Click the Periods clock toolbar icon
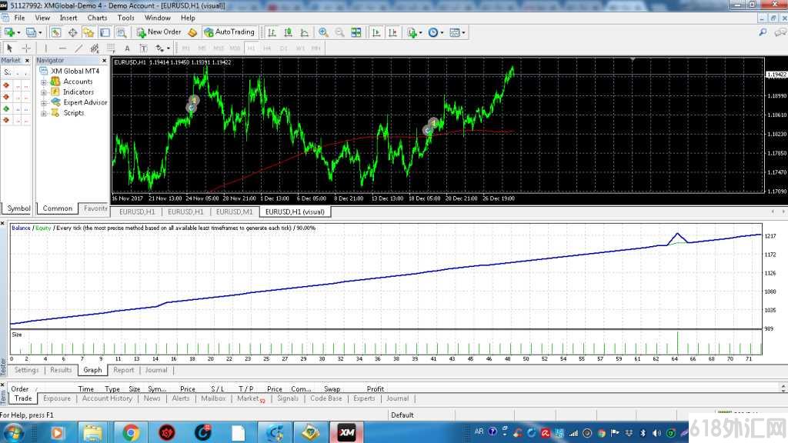This screenshot has height=443, width=788. point(433,32)
